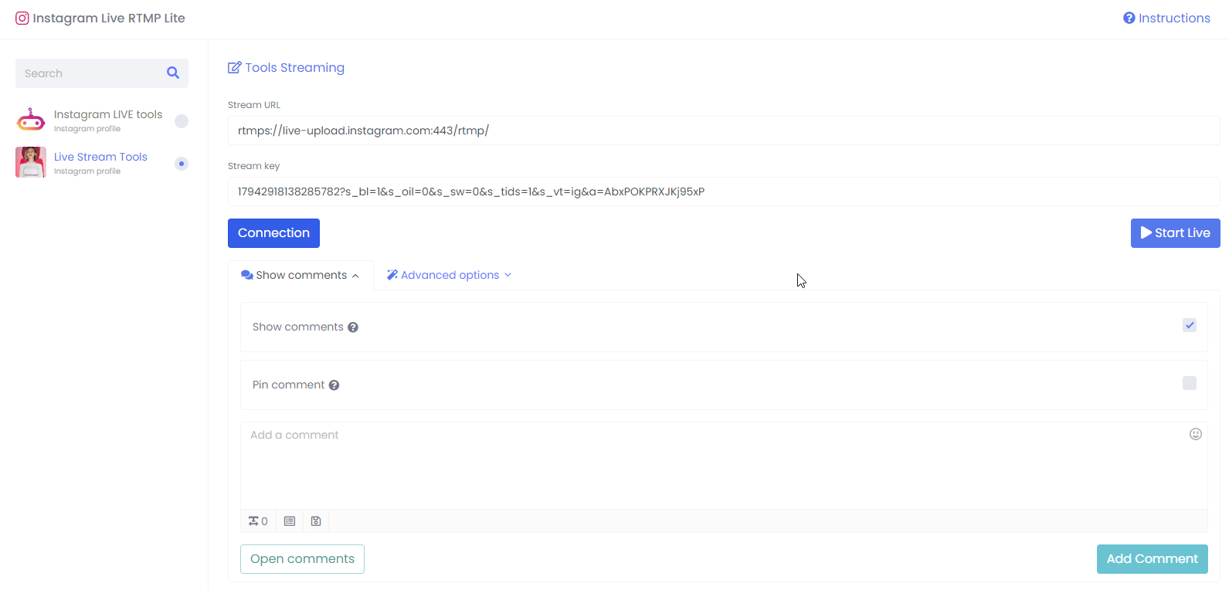Click the robot avatar of Instagram LIVE tools
Viewport: 1229px width, 590px height.
[x=31, y=120]
